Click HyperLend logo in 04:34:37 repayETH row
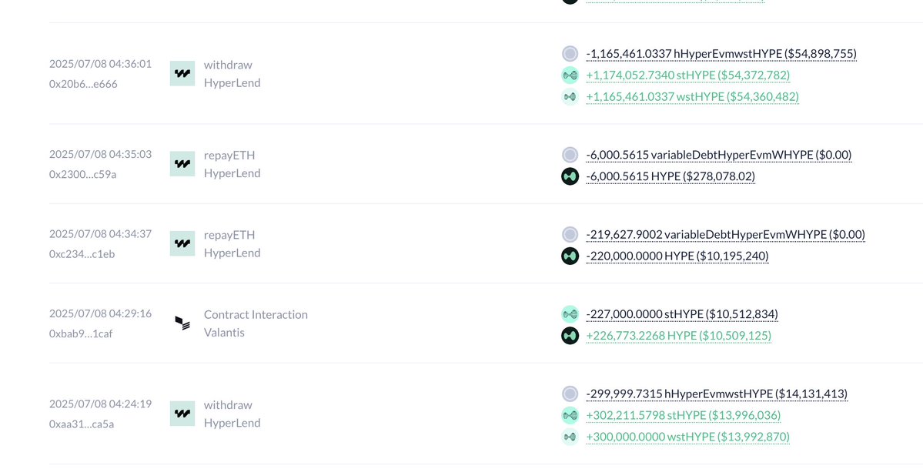The height and width of the screenshot is (469, 923). tap(182, 243)
